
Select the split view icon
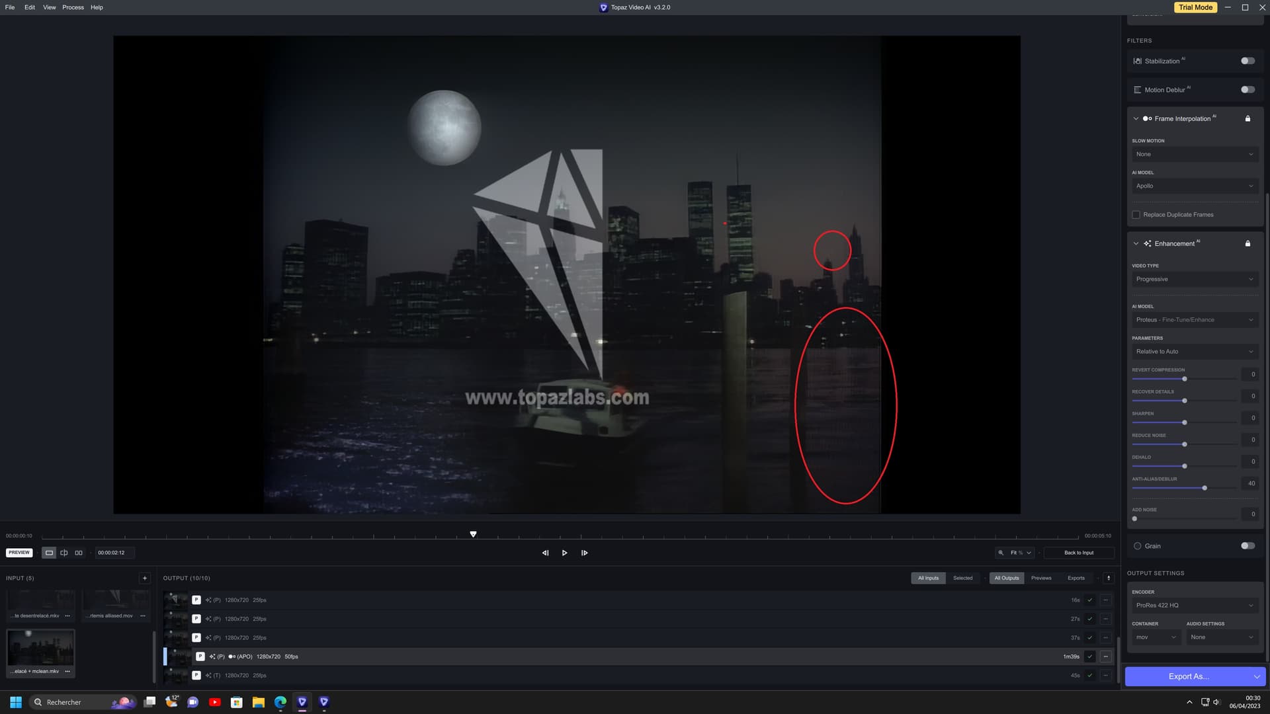pyautogui.click(x=64, y=553)
